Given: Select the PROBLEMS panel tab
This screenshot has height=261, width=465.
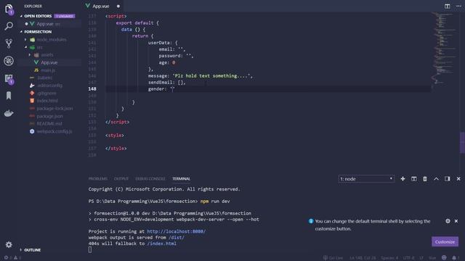Looking at the screenshot, I should click(x=98, y=179).
